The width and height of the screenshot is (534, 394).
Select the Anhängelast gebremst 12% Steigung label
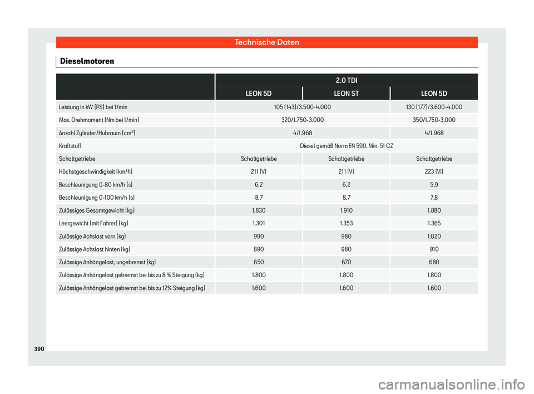pos(132,288)
